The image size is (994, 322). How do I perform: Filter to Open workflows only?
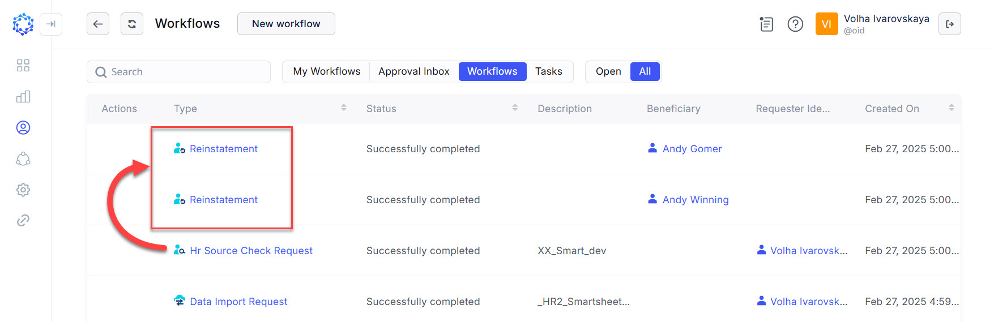(608, 71)
